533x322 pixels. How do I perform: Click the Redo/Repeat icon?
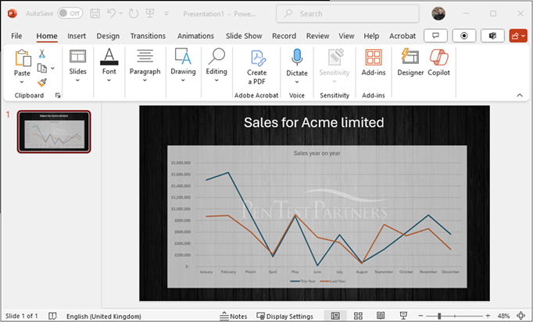[134, 13]
